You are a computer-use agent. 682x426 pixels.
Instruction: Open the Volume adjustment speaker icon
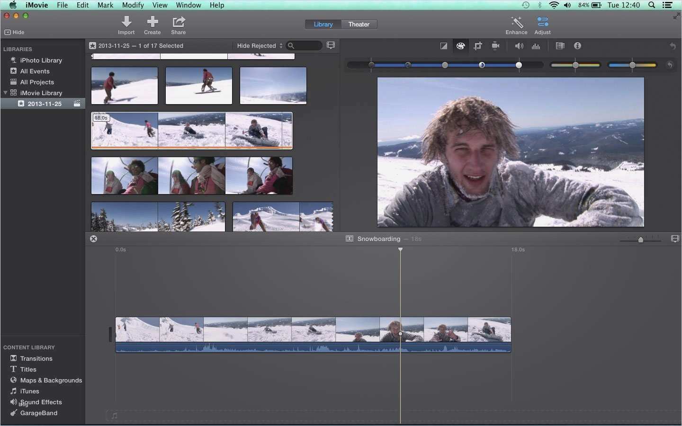519,46
